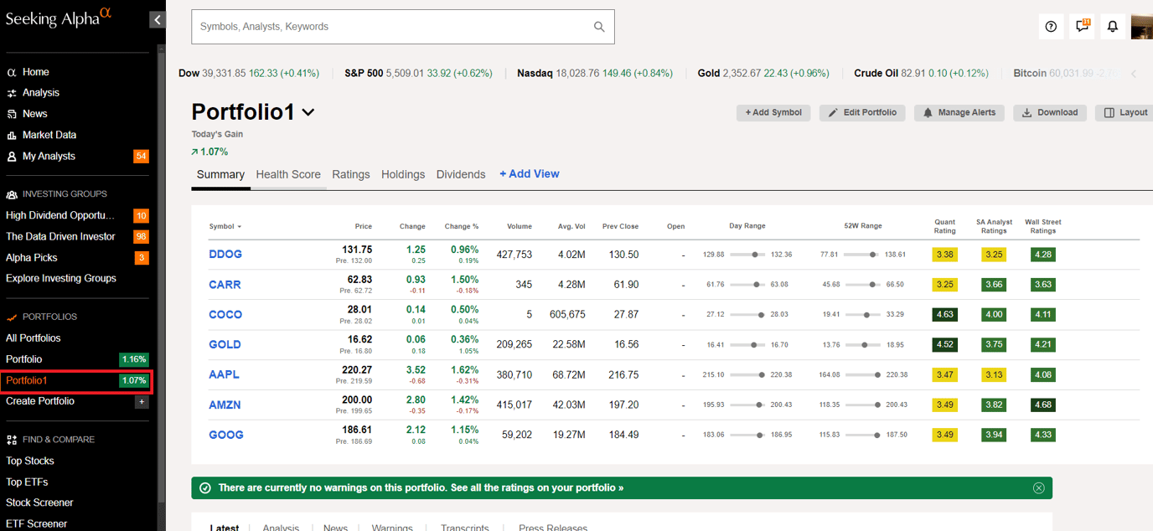Screen dimensions: 1153x531
Task: Open High Dividend Opportunities group
Action: click(60, 215)
